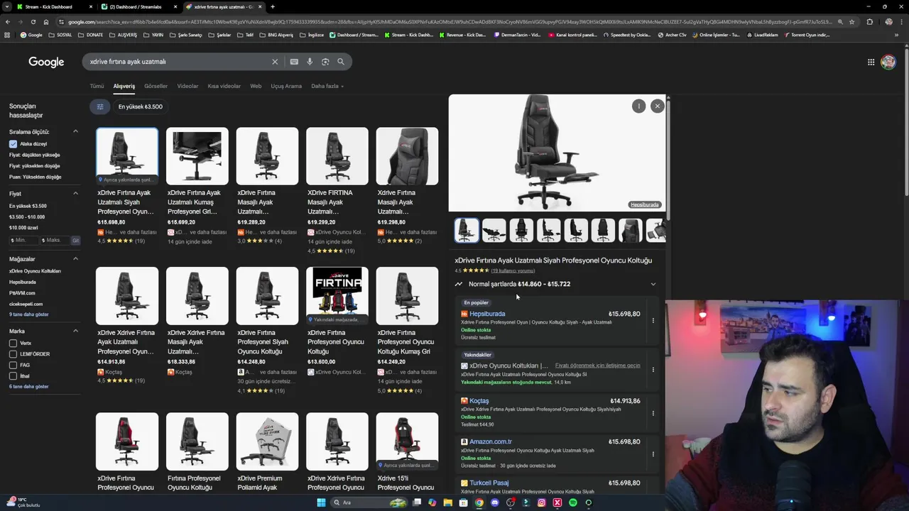Collapse Sıralama ölçütü section
The width and height of the screenshot is (909, 511).
[75, 131]
